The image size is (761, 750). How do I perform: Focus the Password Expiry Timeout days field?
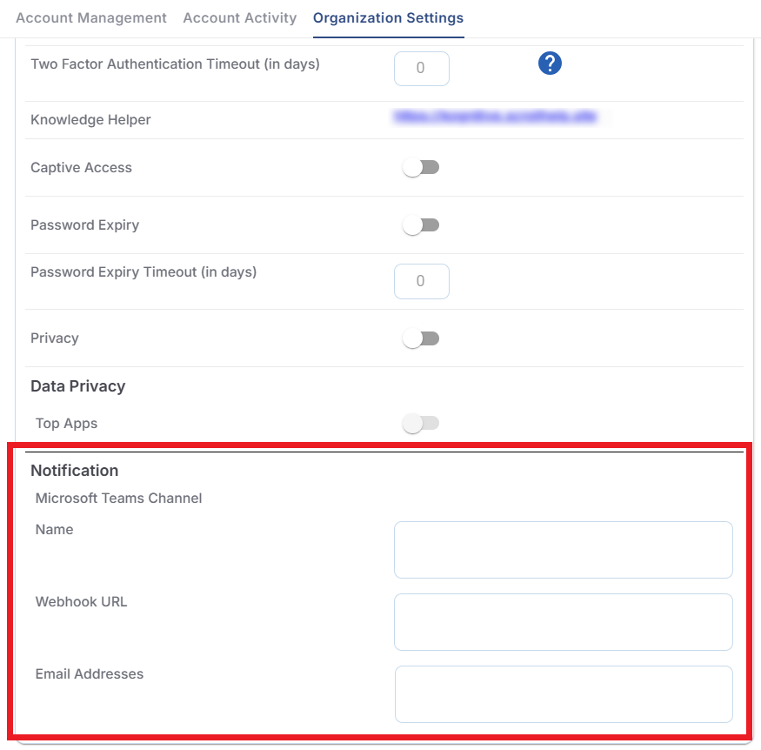click(x=421, y=281)
